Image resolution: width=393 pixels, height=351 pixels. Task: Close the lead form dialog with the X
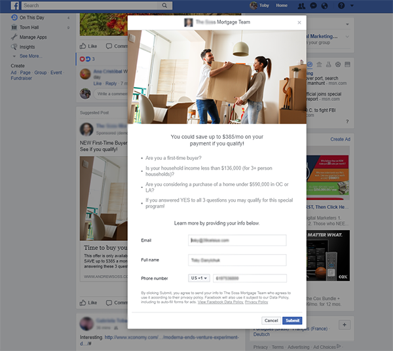click(299, 22)
